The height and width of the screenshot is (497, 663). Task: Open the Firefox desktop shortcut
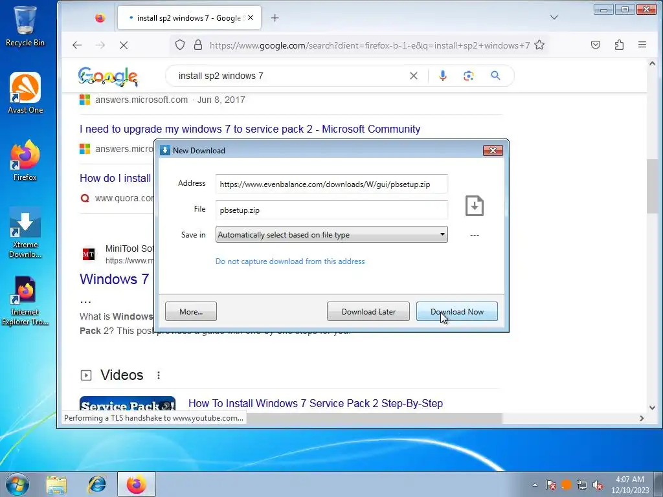click(x=25, y=160)
